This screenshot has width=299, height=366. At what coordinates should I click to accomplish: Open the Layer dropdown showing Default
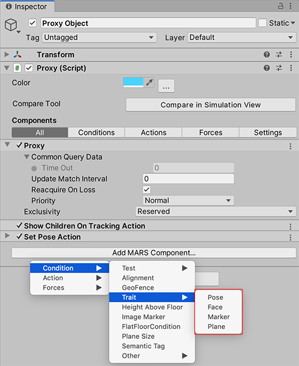click(x=242, y=38)
